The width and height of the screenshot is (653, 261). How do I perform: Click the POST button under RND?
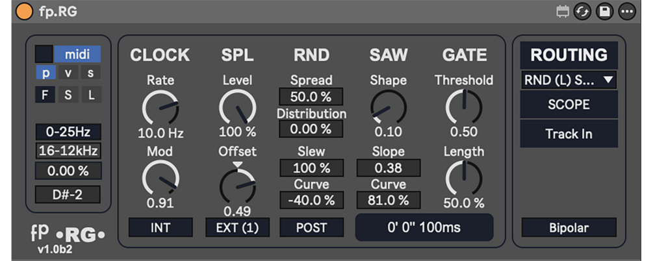point(312,227)
